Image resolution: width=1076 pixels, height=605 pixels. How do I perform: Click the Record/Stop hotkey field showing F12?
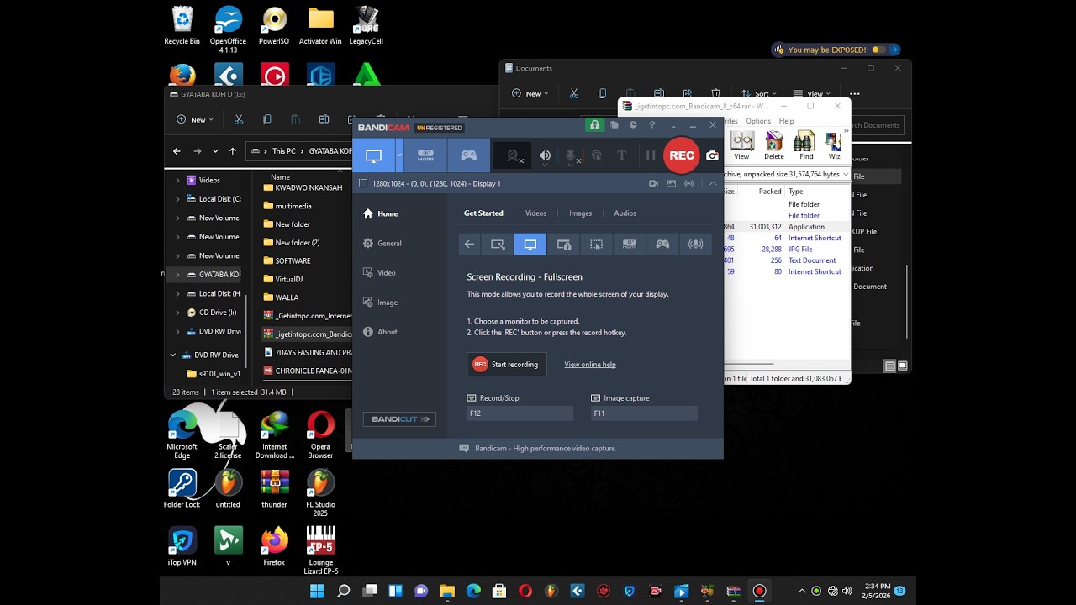[x=520, y=413]
